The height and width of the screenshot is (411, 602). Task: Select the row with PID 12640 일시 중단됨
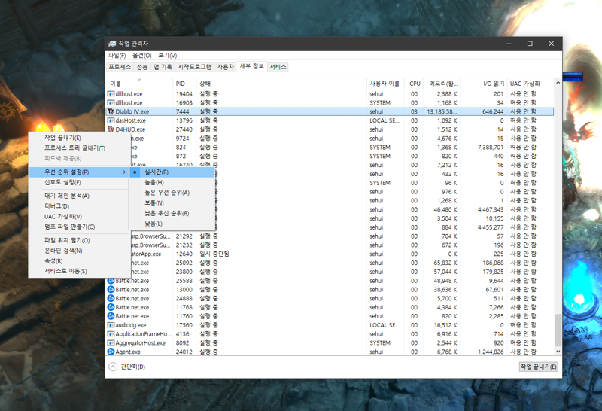[x=330, y=254]
